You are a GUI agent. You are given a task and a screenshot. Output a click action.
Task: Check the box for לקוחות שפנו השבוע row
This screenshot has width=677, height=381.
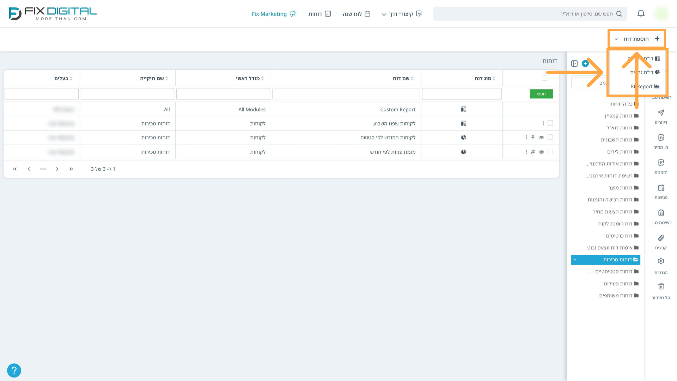click(x=550, y=123)
